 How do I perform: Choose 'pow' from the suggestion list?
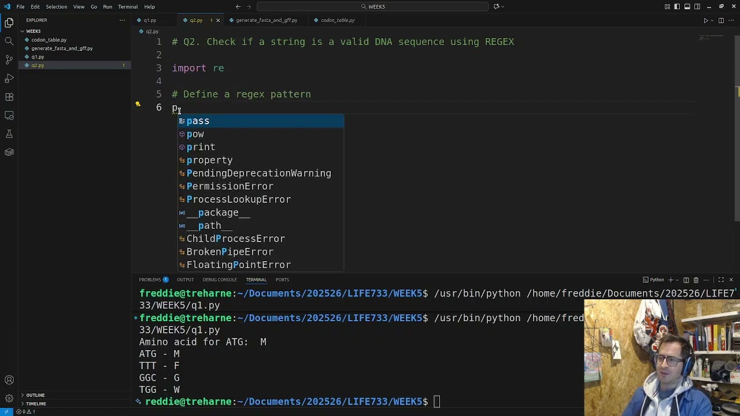tap(261, 134)
